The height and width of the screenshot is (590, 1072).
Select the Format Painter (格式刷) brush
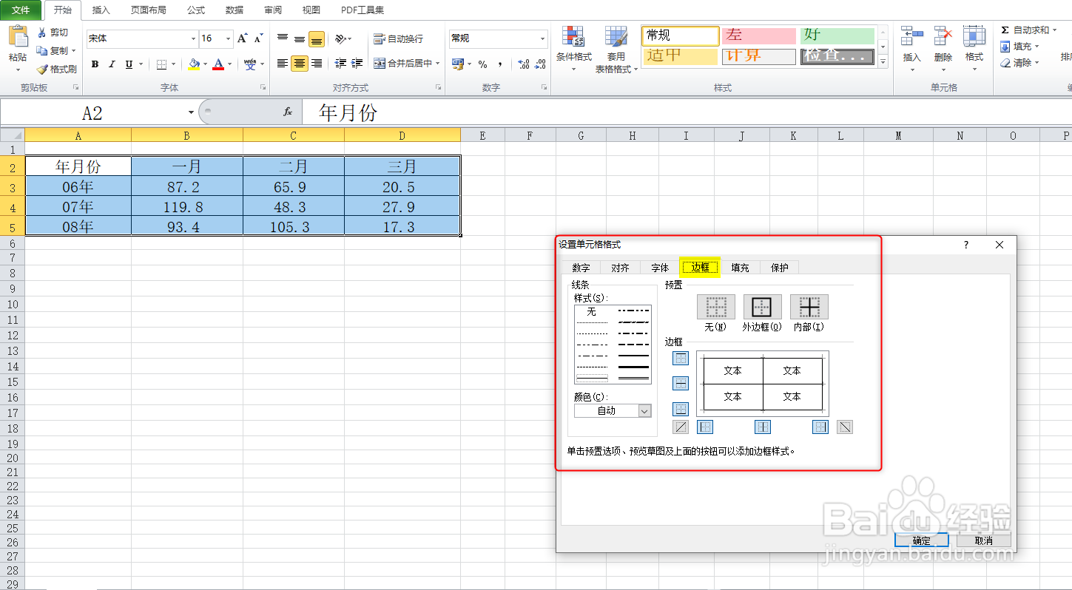point(56,69)
